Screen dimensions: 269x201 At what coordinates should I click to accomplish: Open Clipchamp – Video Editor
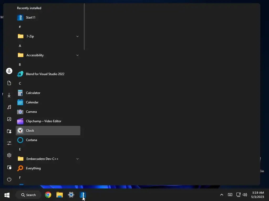(48, 121)
